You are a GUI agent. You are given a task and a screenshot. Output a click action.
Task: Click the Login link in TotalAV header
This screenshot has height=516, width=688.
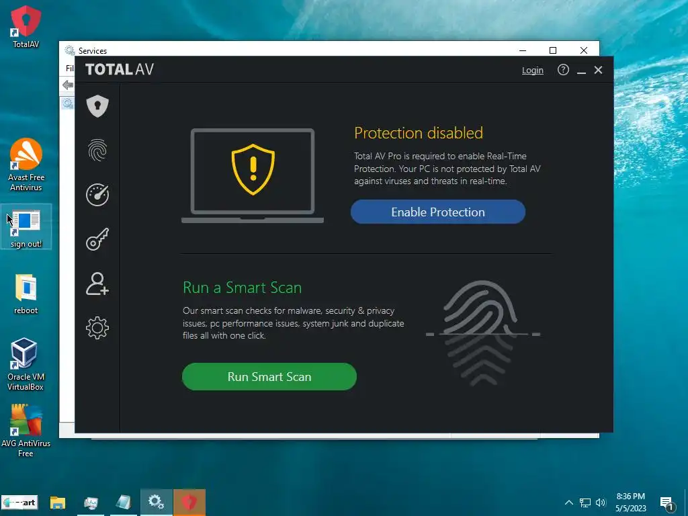[x=533, y=70]
